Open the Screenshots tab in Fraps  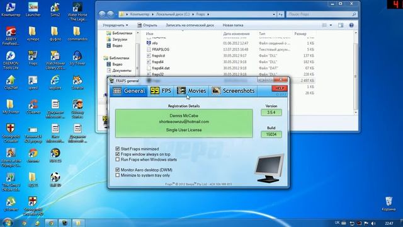pyautogui.click(x=233, y=91)
